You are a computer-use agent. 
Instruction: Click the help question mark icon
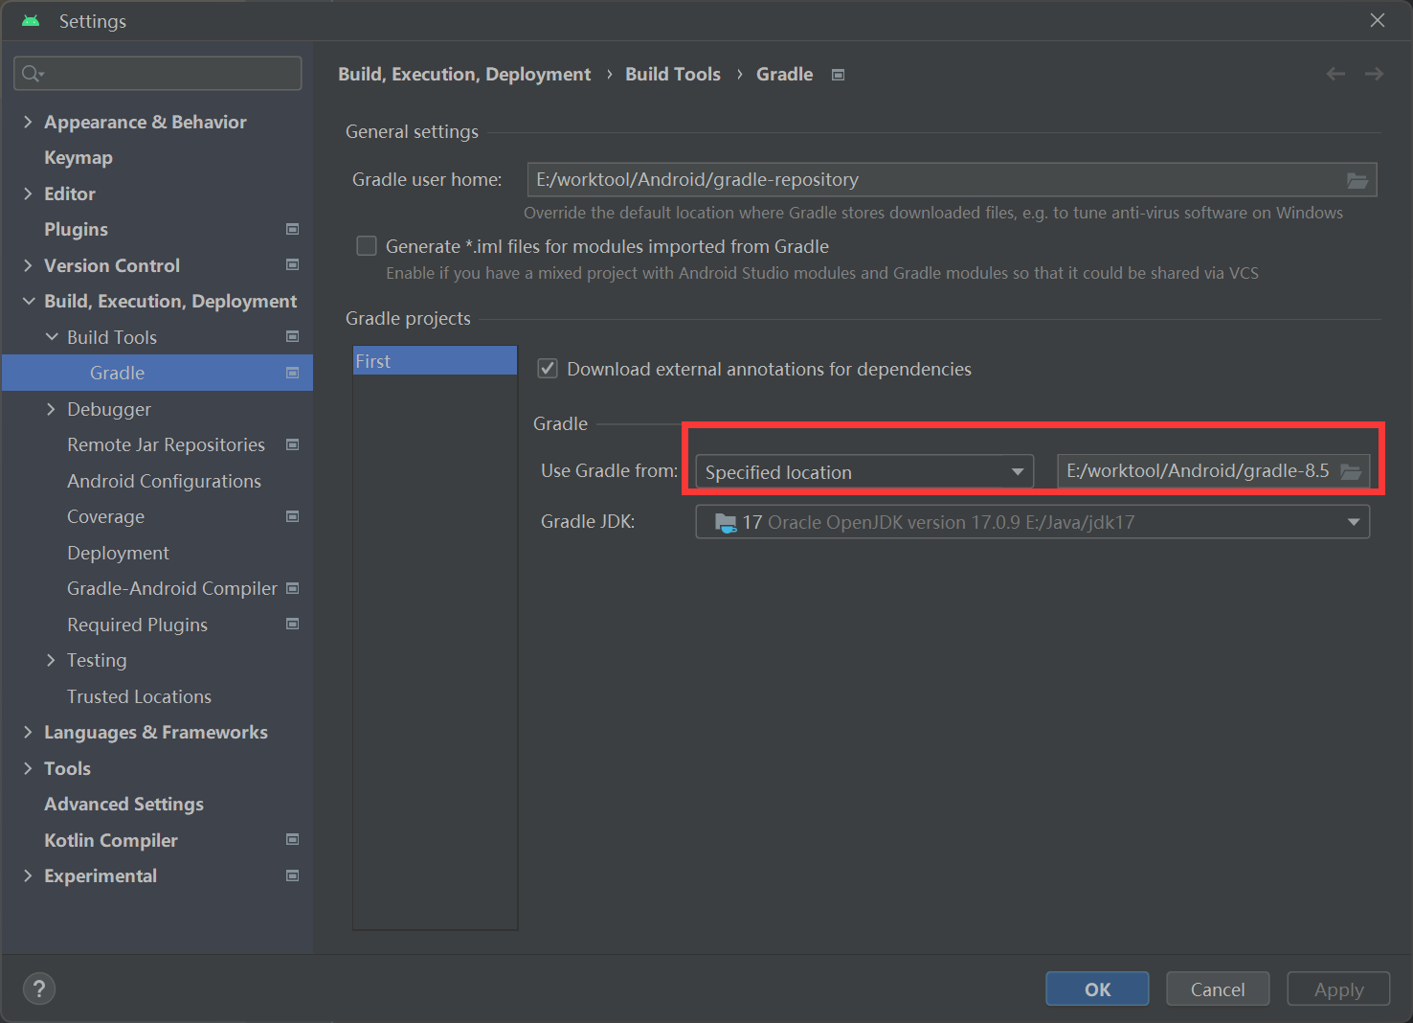point(38,988)
